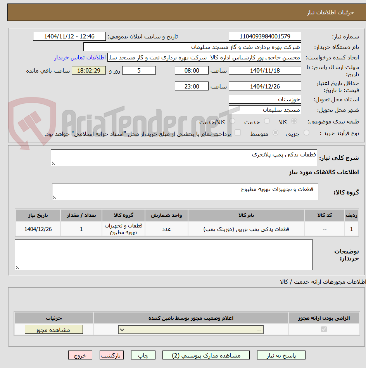The width and height of the screenshot is (366, 368).
Task: Click the تاریخ نیاز column header
Action: pos(38,215)
